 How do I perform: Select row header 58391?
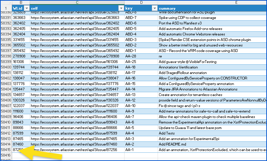pyautogui.click(x=6, y=18)
